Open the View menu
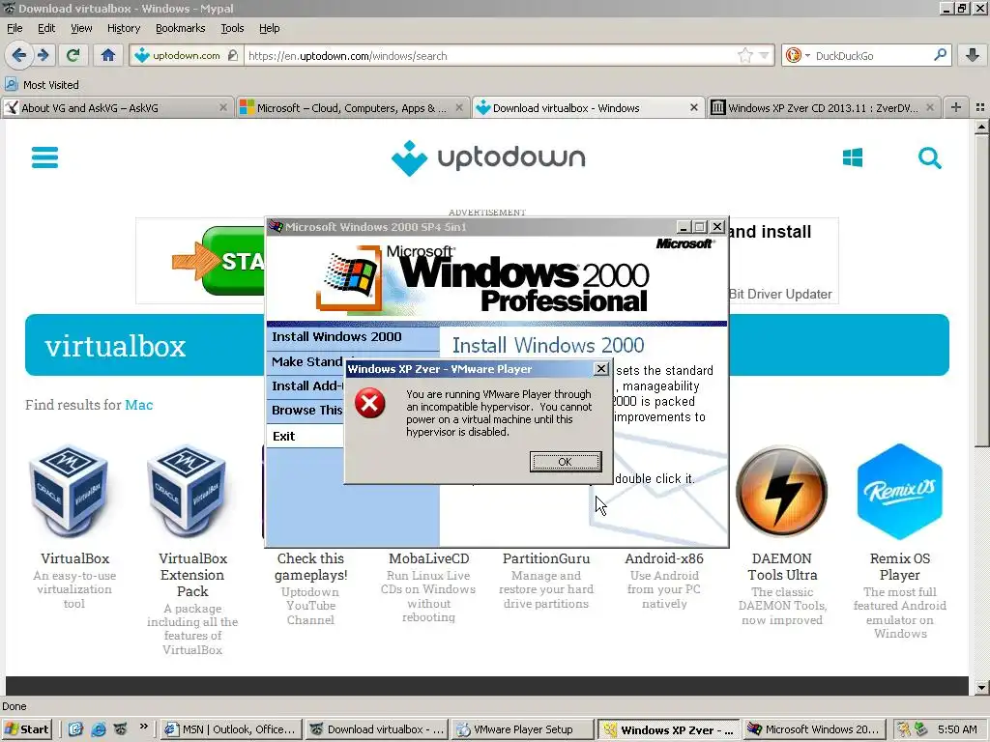This screenshot has height=742, width=990. (x=81, y=28)
